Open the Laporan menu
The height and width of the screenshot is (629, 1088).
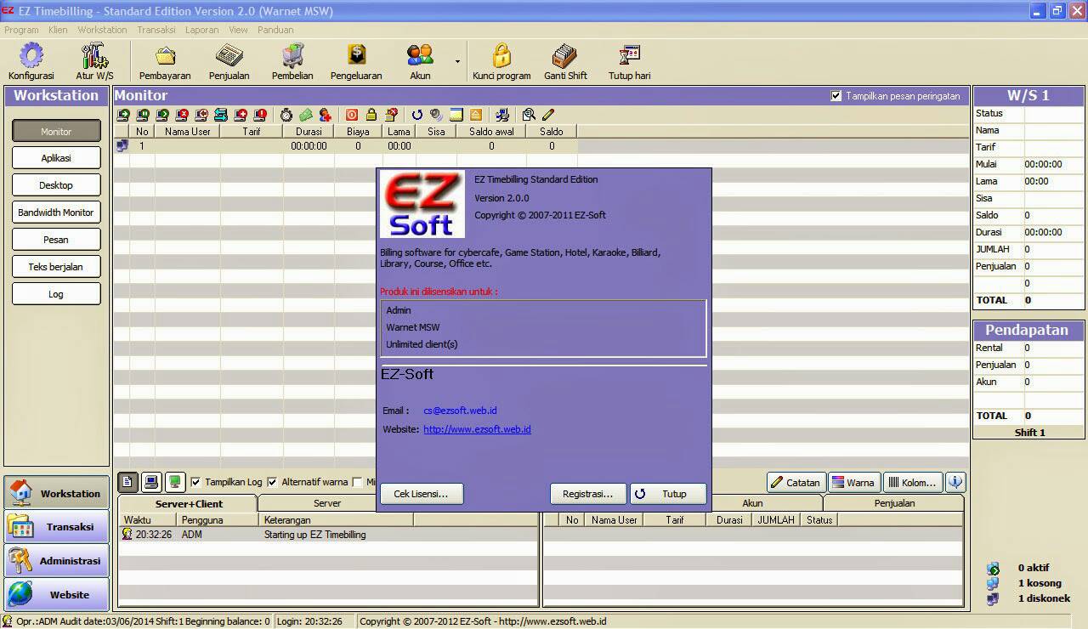click(x=202, y=29)
